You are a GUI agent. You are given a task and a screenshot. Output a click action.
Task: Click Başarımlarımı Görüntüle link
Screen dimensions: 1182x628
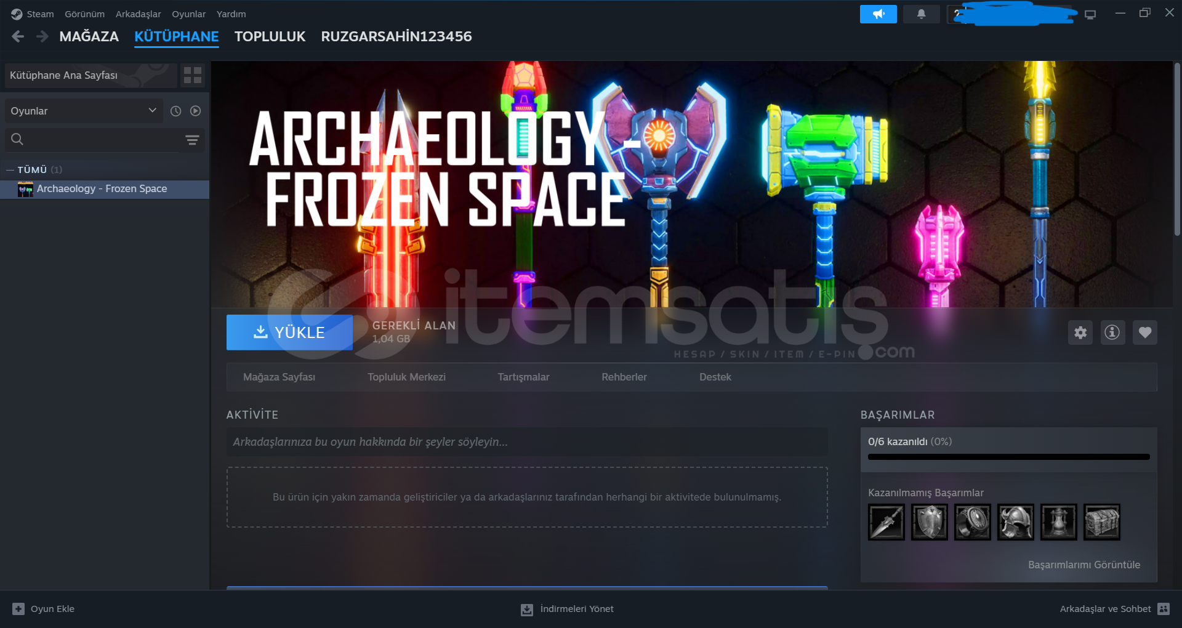(1084, 565)
